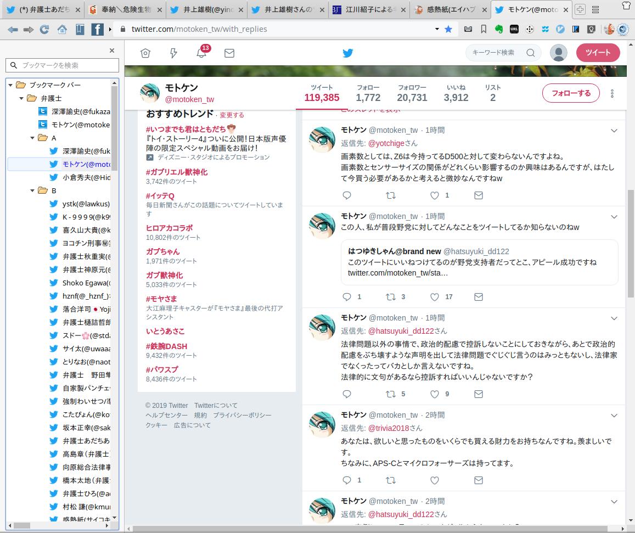Image resolution: width=635 pixels, height=533 pixels.
Task: Collapse the 弁護士 bookmark folder
Action: click(x=21, y=98)
